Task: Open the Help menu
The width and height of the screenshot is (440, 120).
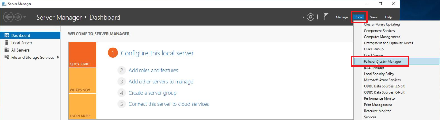Action: coord(388,17)
